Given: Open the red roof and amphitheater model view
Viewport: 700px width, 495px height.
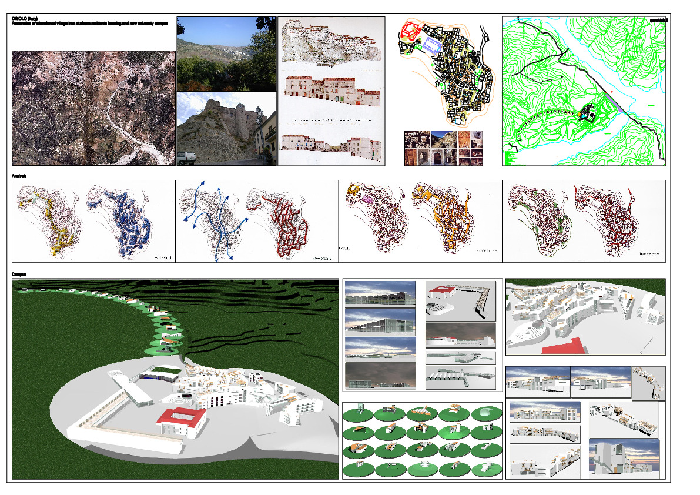Looking at the screenshot, I should 460,300.
